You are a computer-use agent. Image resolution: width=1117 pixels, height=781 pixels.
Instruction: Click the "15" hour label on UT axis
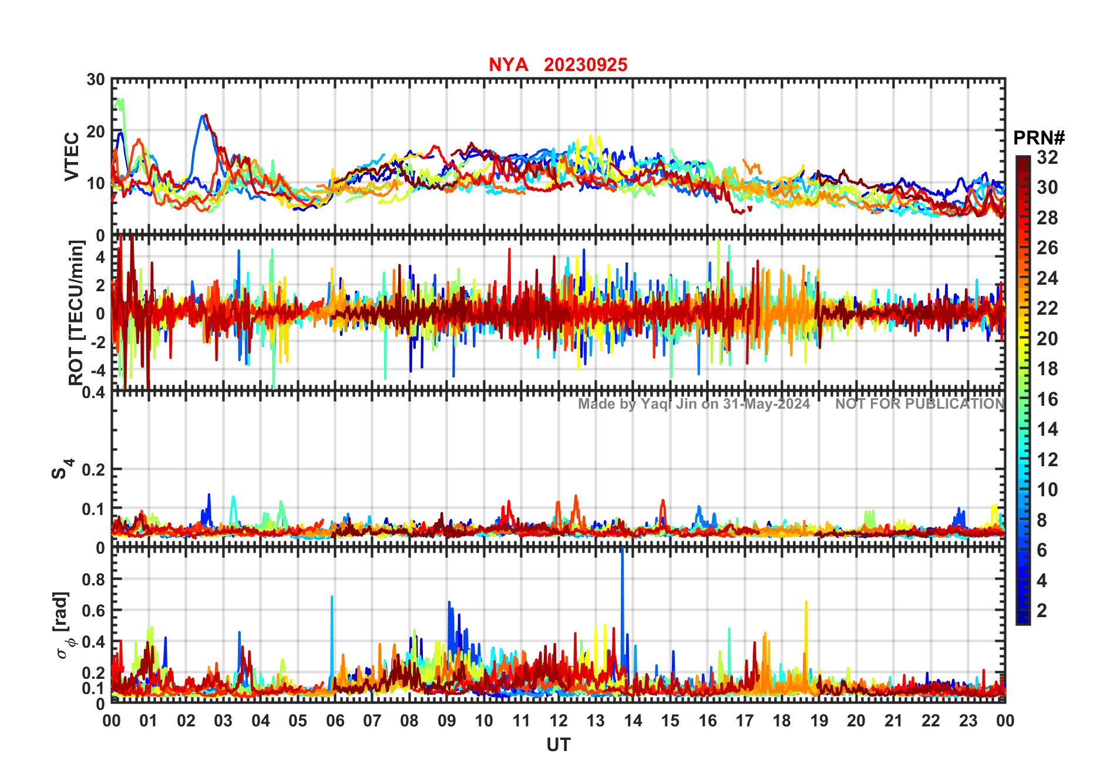coord(670,721)
